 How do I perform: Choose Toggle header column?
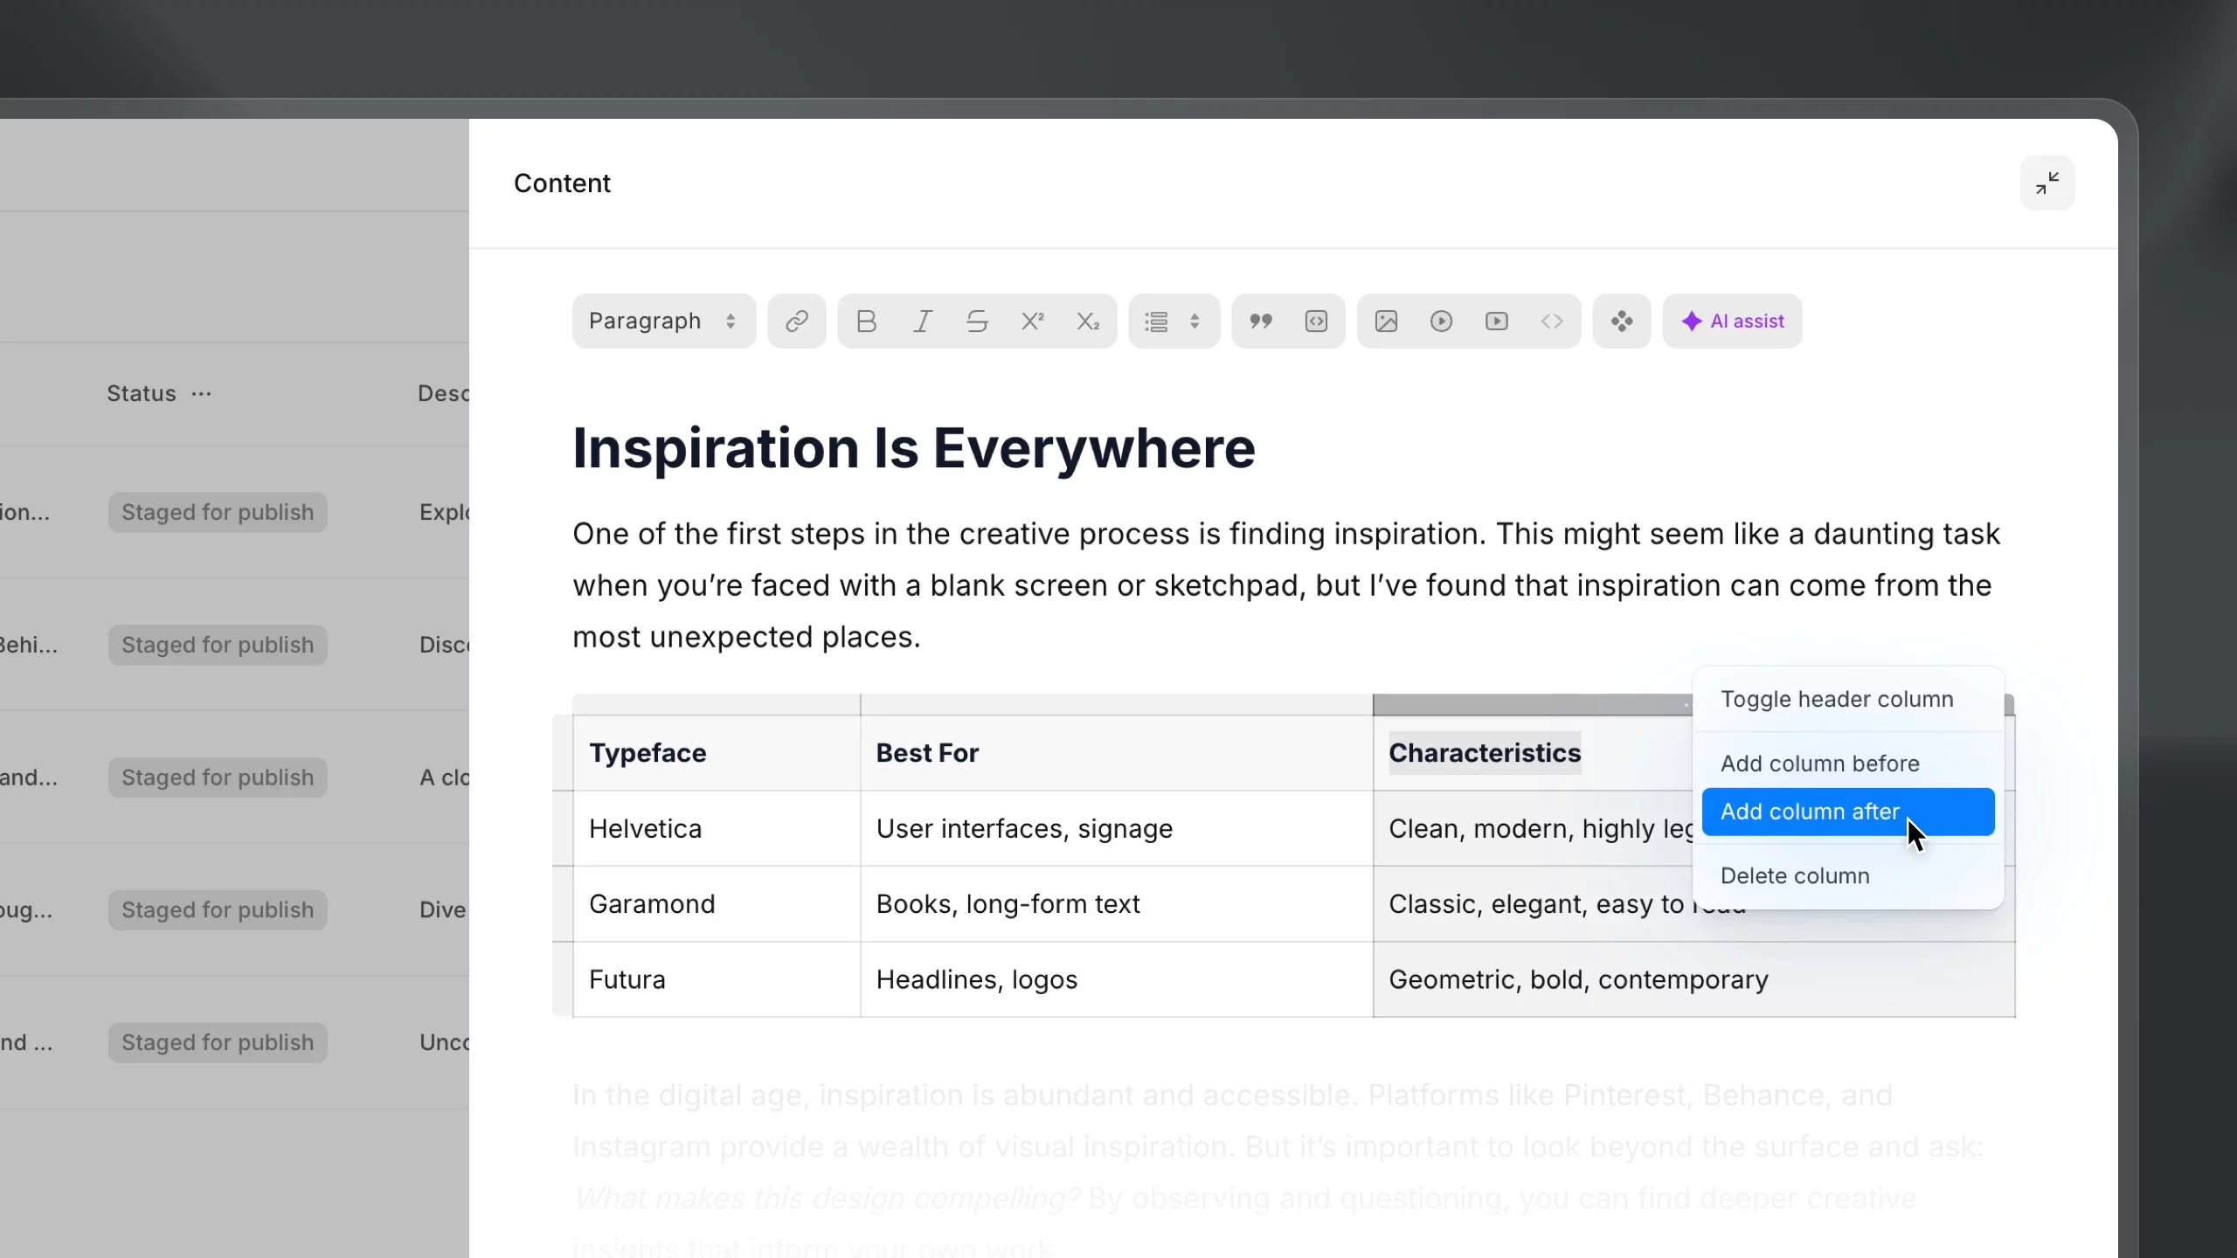(x=1837, y=698)
